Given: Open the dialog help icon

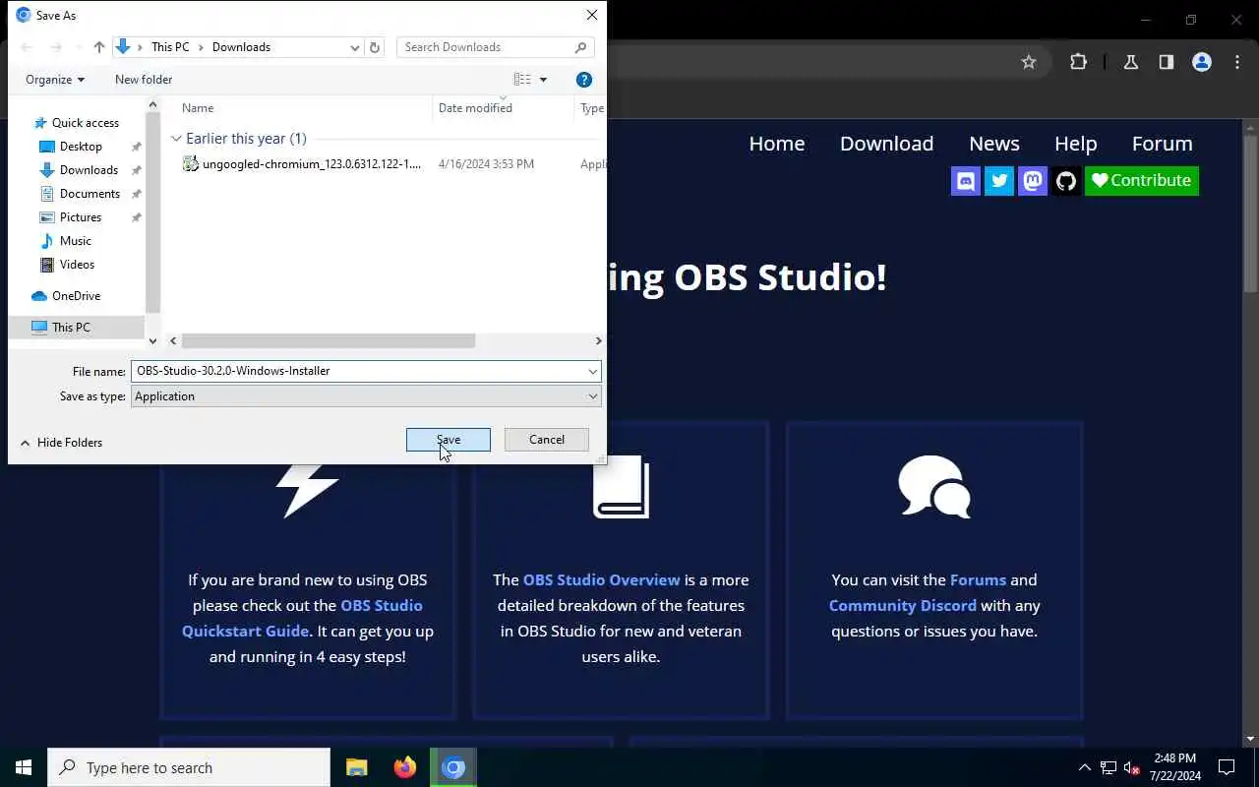Looking at the screenshot, I should pyautogui.click(x=584, y=80).
